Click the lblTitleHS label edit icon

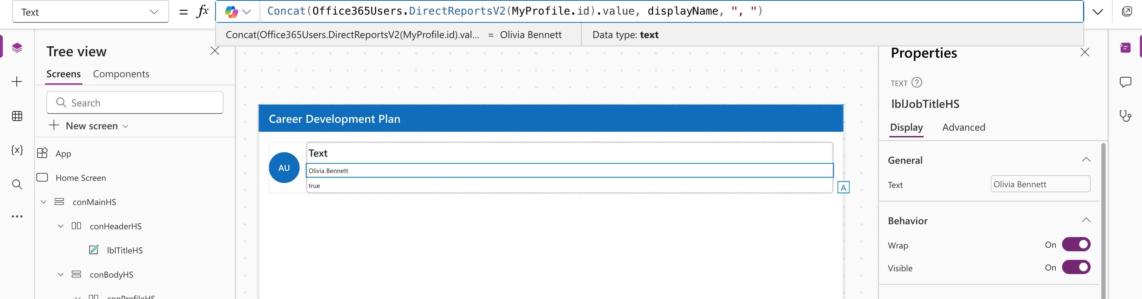[x=94, y=250]
